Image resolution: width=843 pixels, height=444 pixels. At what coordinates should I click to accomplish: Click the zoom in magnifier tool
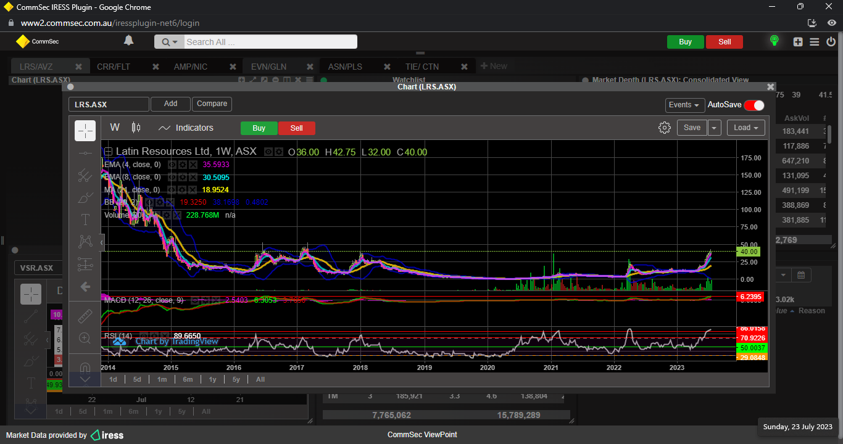[85, 338]
